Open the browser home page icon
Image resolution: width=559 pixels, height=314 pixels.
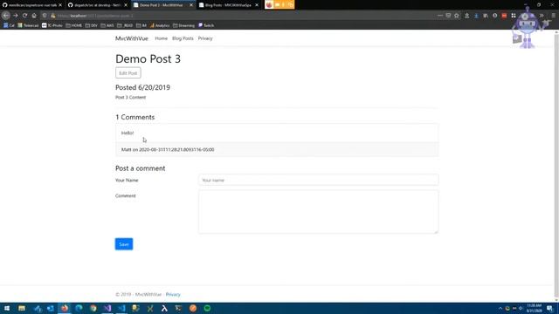point(34,16)
